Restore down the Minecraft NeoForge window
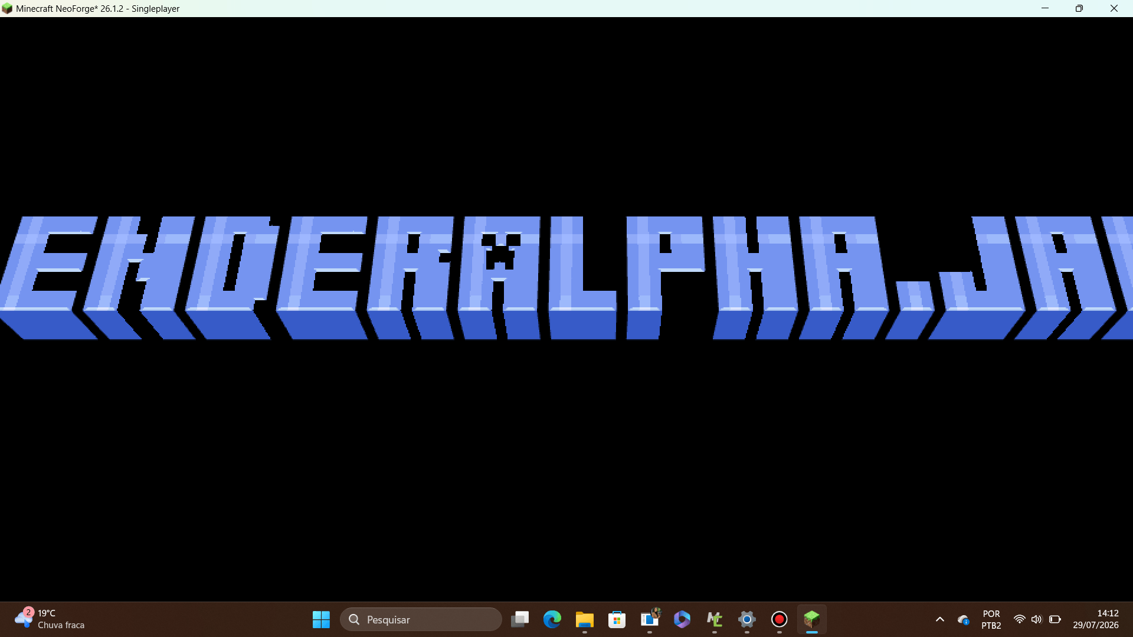The width and height of the screenshot is (1133, 637). 1079,8
